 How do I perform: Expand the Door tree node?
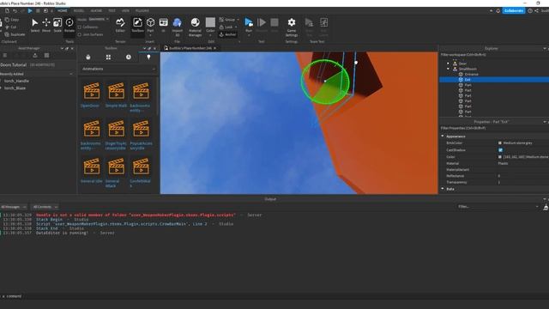point(448,64)
